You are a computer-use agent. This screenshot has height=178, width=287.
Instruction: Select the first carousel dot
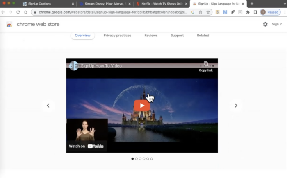click(x=132, y=159)
